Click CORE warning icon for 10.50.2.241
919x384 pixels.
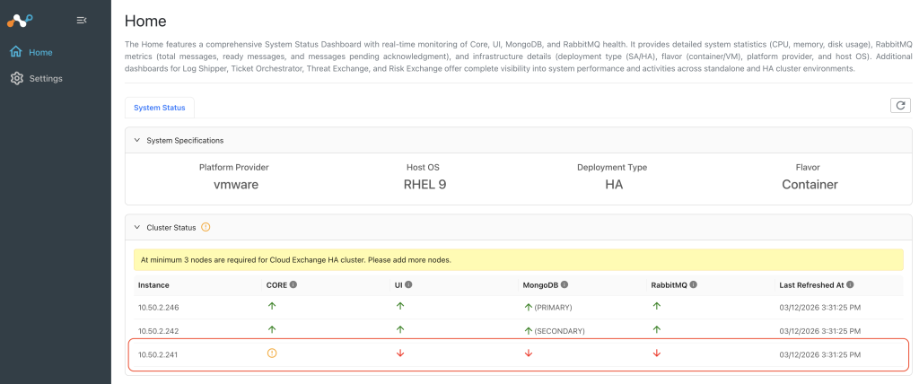(271, 353)
